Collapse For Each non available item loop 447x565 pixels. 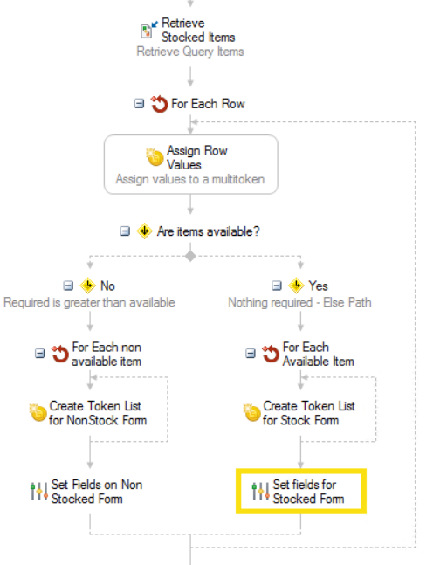pos(40,353)
